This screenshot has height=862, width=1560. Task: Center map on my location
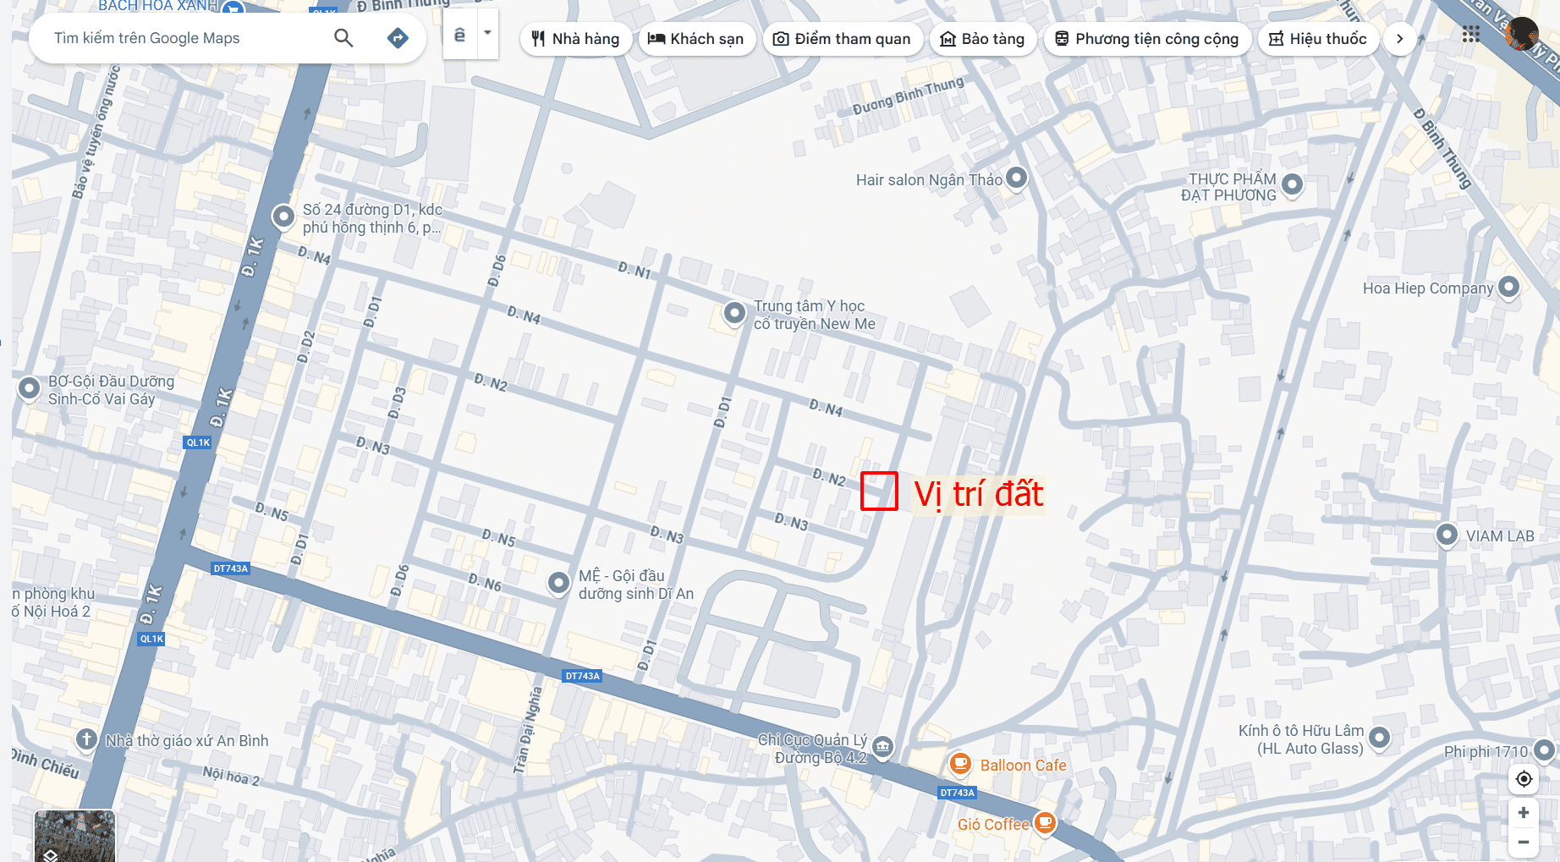[x=1524, y=778]
